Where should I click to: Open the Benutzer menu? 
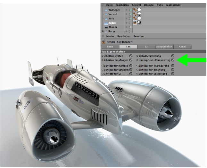(x=139, y=36)
